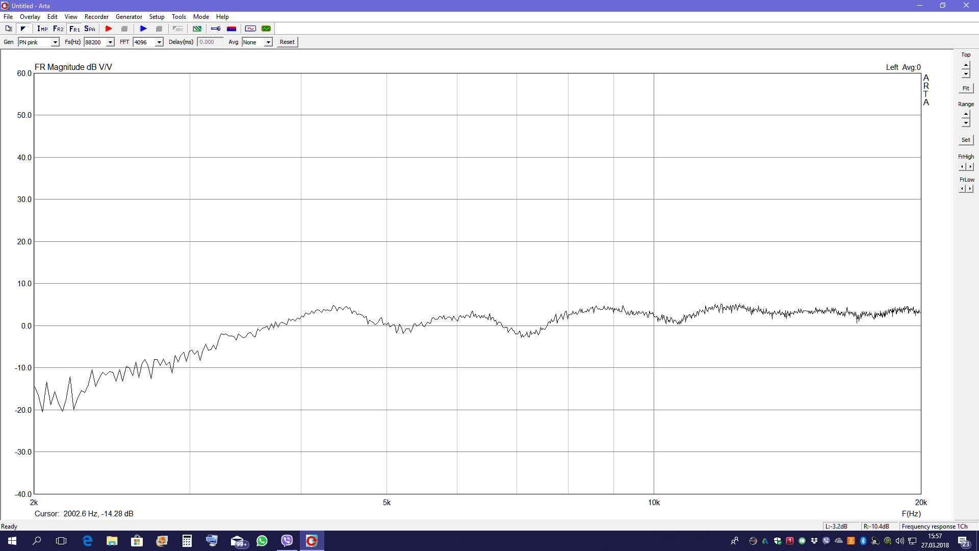Screen dimensions: 979x551
Task: Toggle the black triangle toolbar button
Action: point(23,29)
